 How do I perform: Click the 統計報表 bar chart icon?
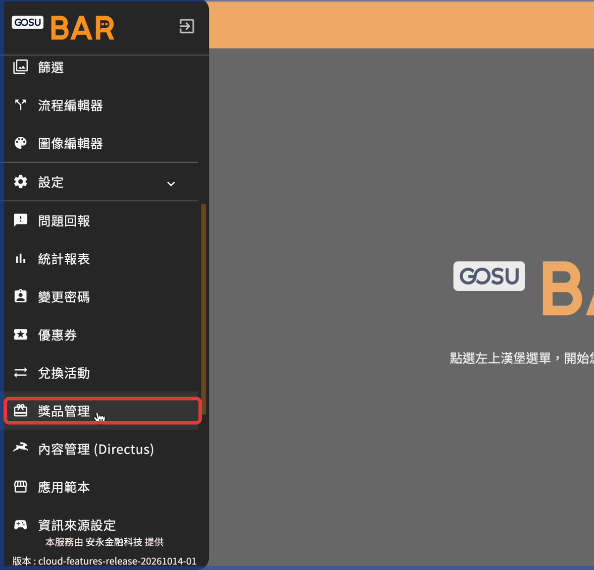[20, 258]
